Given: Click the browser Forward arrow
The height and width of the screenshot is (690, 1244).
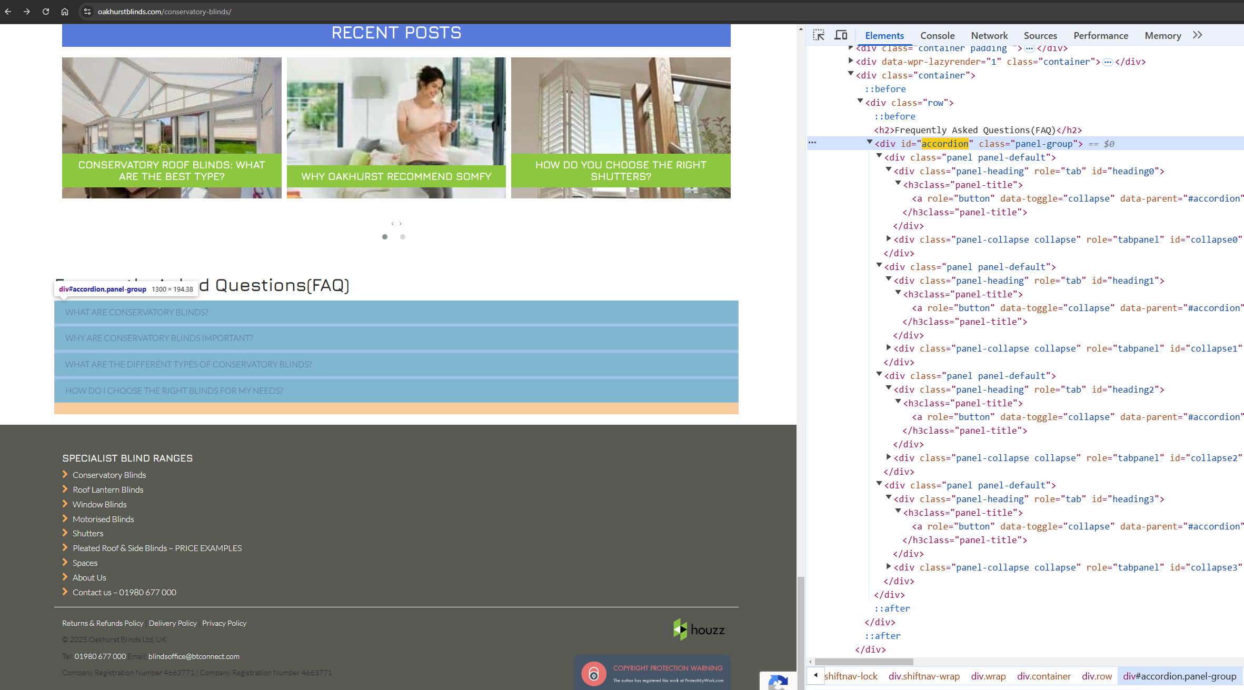Looking at the screenshot, I should pyautogui.click(x=27, y=12).
